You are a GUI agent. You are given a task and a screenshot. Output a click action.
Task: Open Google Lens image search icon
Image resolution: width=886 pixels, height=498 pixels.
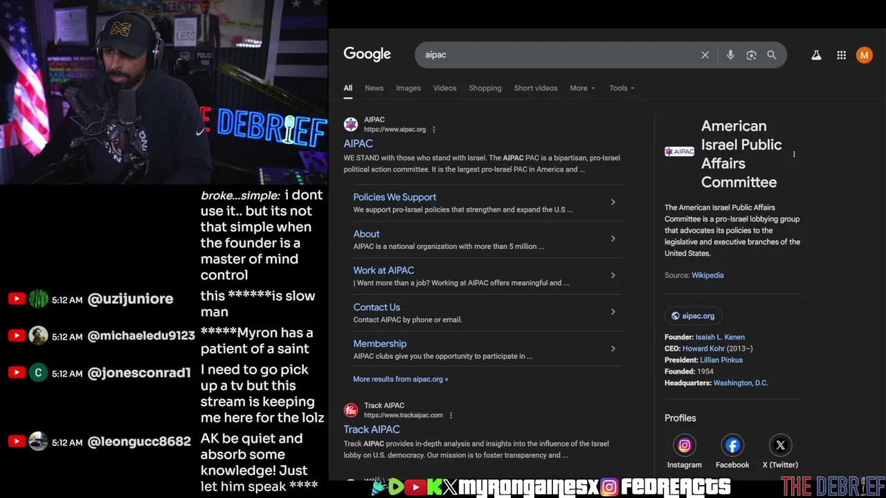click(751, 55)
